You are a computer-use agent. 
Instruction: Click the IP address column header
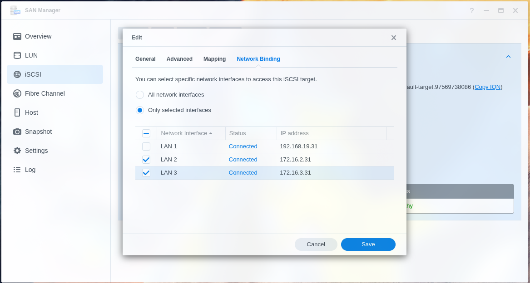pos(332,133)
